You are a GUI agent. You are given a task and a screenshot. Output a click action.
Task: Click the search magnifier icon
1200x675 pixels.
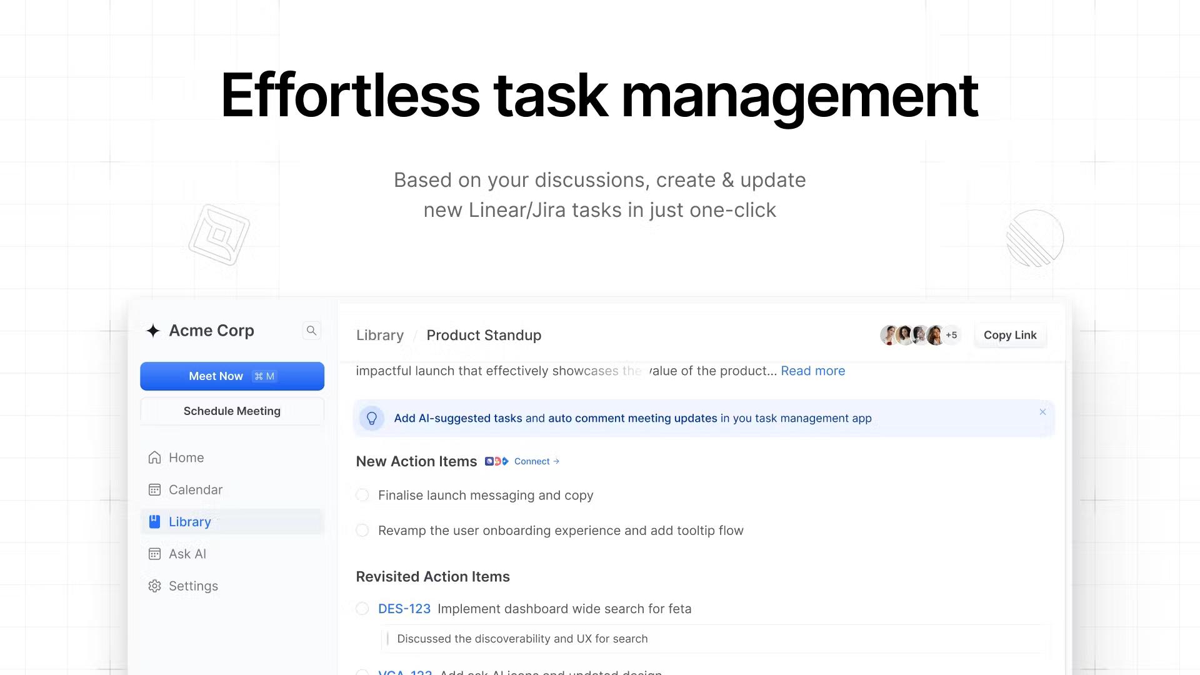[311, 331]
